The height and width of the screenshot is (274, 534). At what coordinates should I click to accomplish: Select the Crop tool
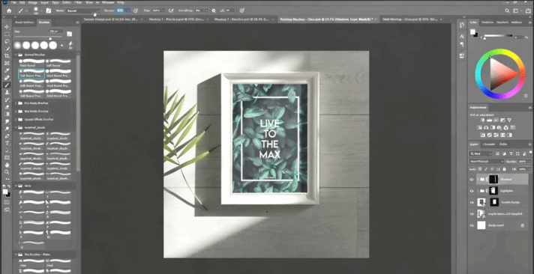[x=7, y=55]
